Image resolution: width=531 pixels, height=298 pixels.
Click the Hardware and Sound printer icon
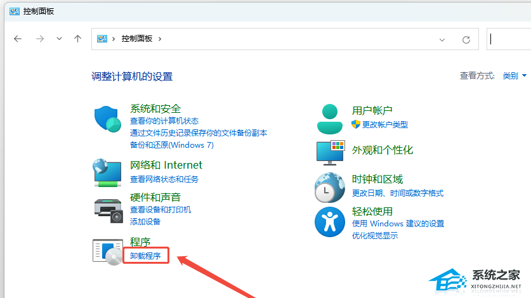coord(108,211)
